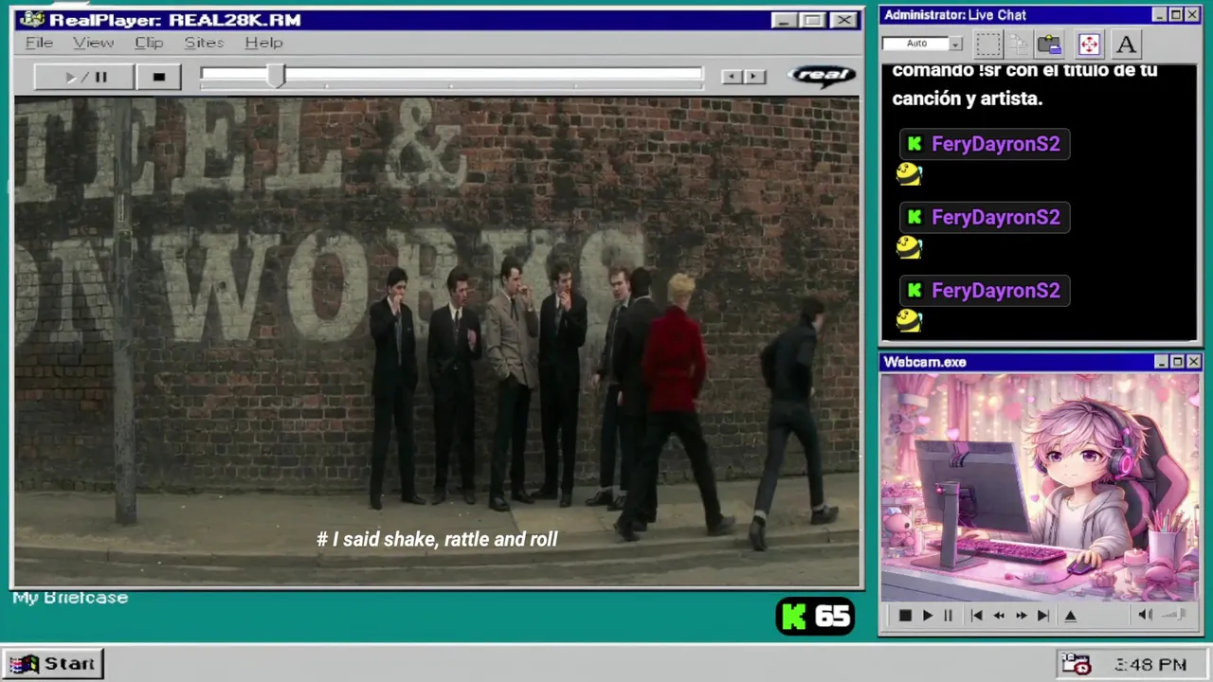The height and width of the screenshot is (682, 1213).
Task: Skip to previous track in Webcam.exe
Action: [x=977, y=616]
